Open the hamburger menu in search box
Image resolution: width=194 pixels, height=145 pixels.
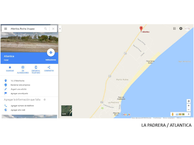click(x=6, y=29)
